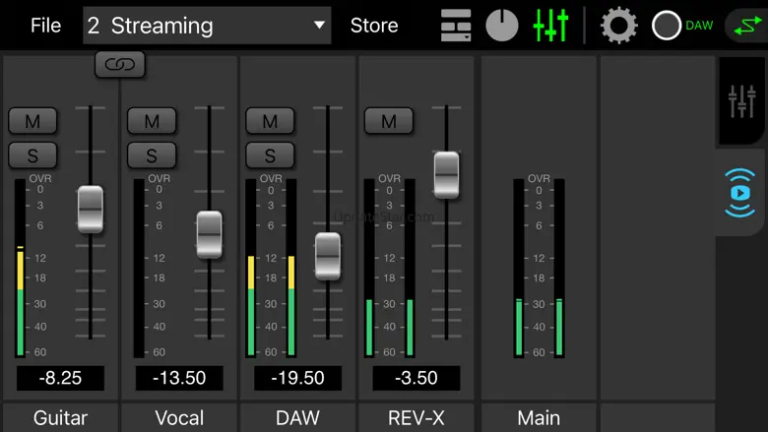Mute the Guitar channel
This screenshot has width=768, height=432.
pos(32,121)
